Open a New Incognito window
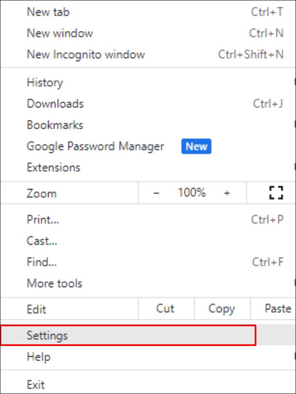The image size is (296, 394). pos(86,54)
